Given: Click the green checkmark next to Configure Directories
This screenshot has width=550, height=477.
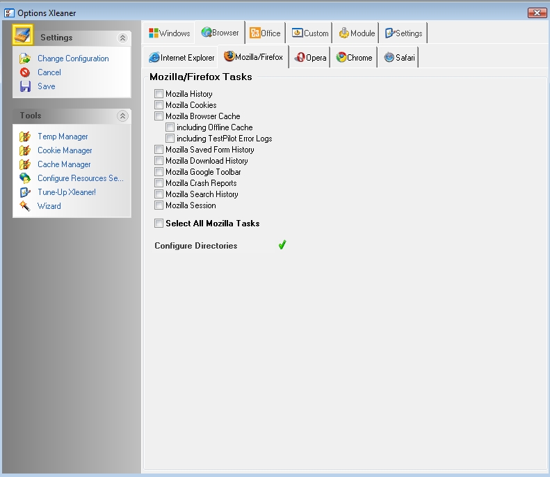Looking at the screenshot, I should tap(282, 245).
